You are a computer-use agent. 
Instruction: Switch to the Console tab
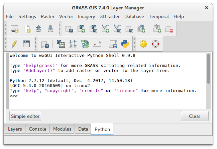point(37,129)
